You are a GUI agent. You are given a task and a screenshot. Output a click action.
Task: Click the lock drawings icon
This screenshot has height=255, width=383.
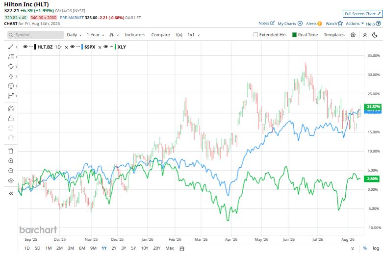point(11,118)
